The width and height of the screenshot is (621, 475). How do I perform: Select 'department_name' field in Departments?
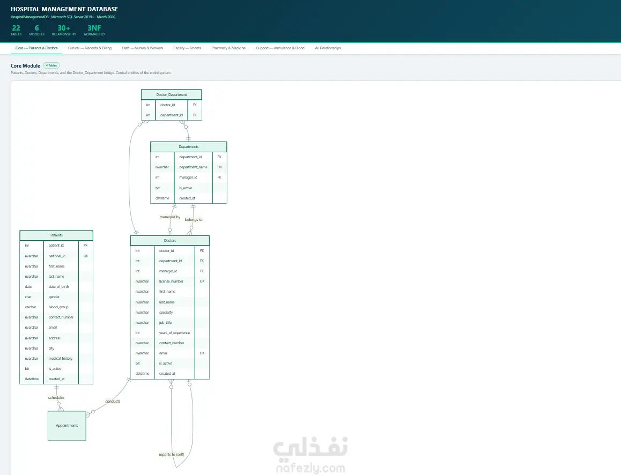click(189, 167)
